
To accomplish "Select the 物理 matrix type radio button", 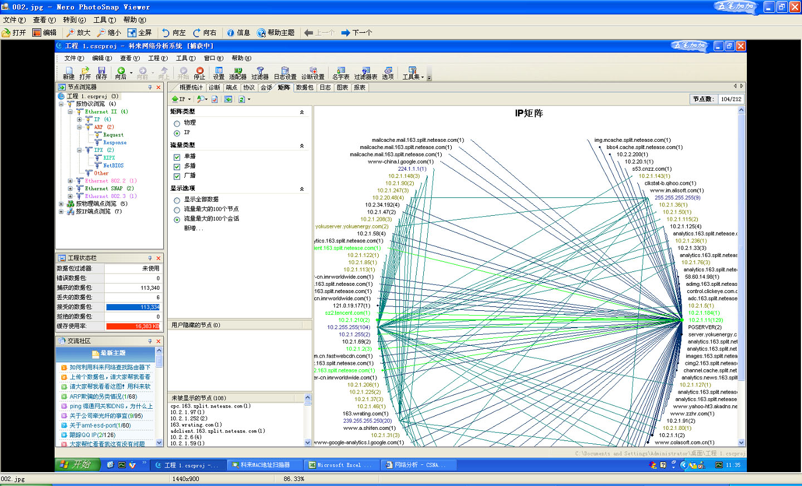I will [177, 123].
